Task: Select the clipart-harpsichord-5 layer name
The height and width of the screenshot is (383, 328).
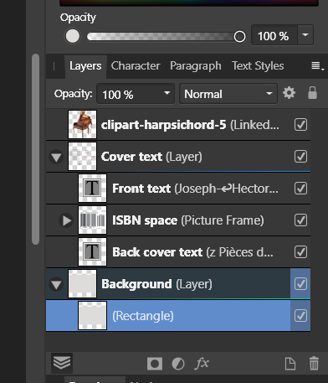Action: click(164, 125)
